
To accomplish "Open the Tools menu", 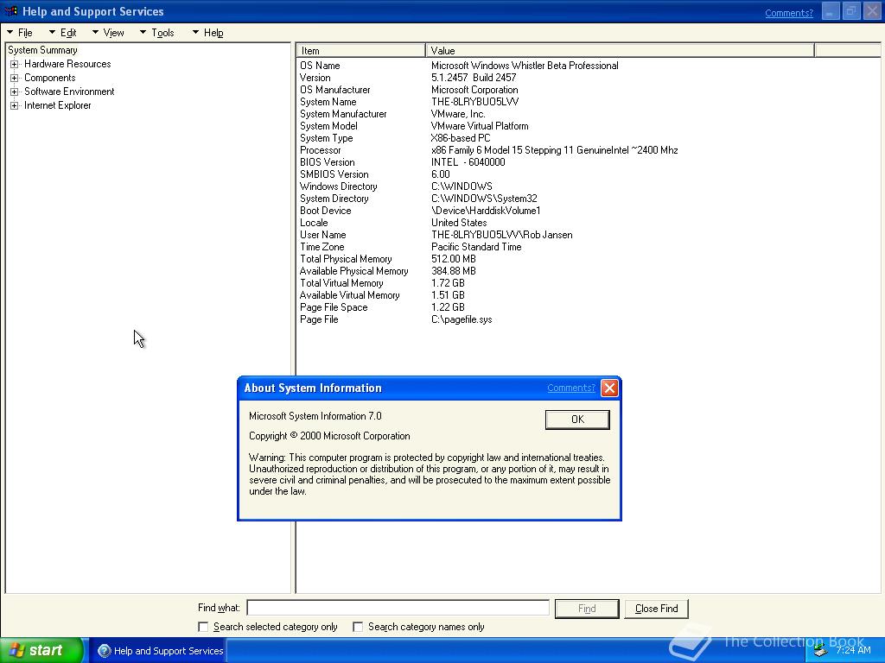I will coord(157,33).
